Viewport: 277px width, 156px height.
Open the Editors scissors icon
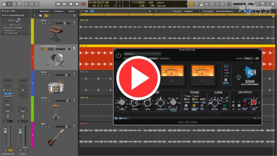pyautogui.click(x=37, y=4)
